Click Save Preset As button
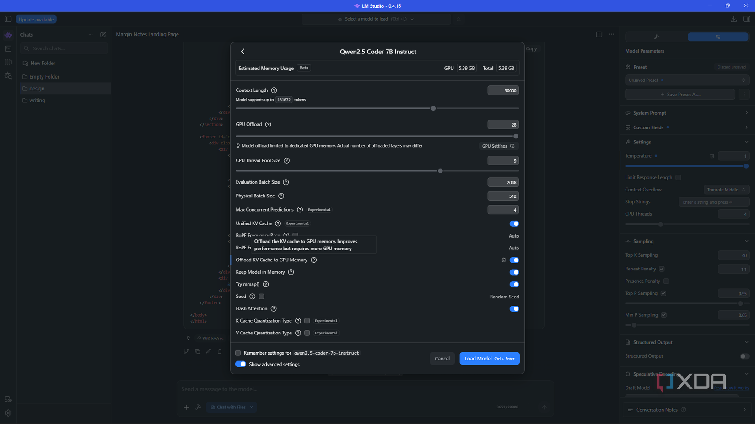The image size is (755, 424). 680,95
